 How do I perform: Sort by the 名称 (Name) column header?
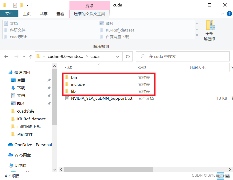68,67
